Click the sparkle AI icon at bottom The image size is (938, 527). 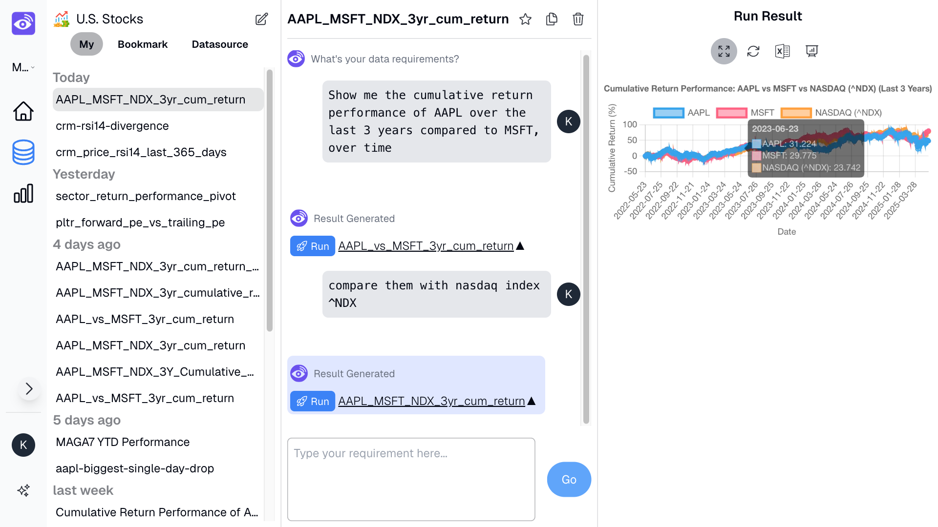point(23,490)
